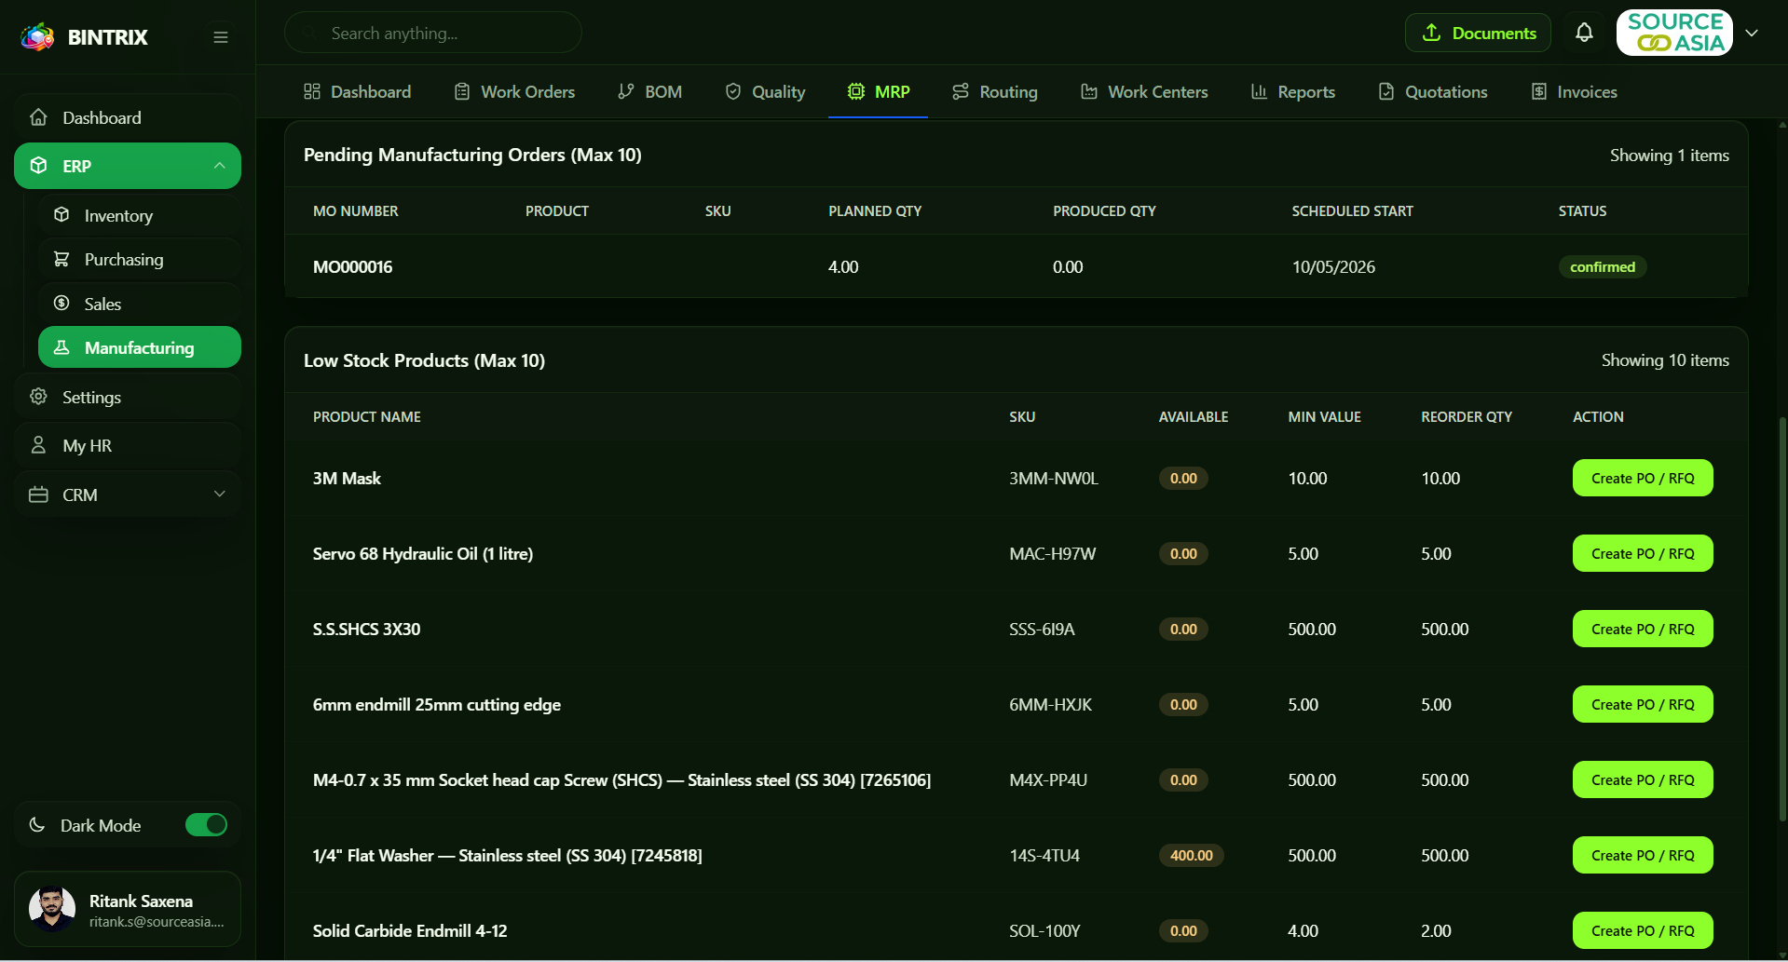The width and height of the screenshot is (1788, 962).
Task: Open the Purchasing cart icon item
Action: pyautogui.click(x=61, y=259)
